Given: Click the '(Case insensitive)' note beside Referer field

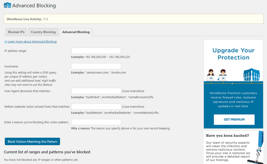Looking at the screenshot, I should (x=133, y=106).
